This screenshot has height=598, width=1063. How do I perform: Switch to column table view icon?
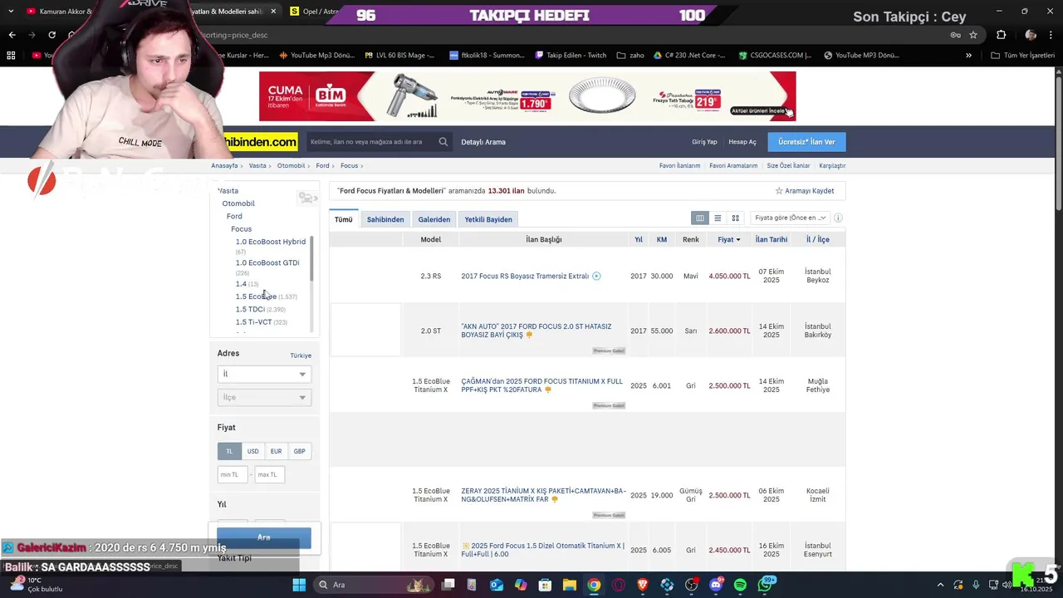tap(700, 218)
